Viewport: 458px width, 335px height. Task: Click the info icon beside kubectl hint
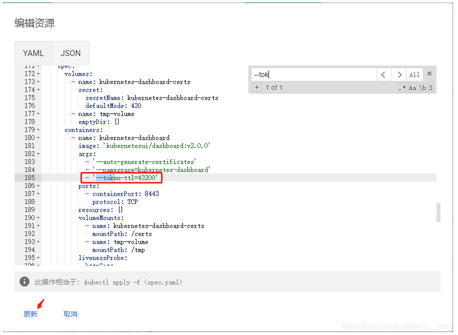tap(24, 281)
